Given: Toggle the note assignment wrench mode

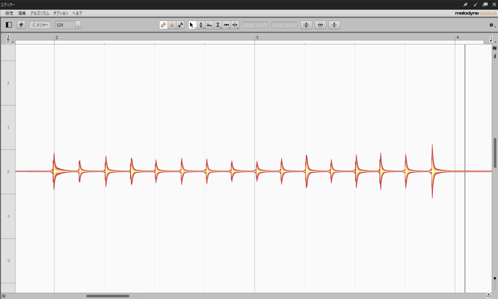Looking at the screenshot, I should (181, 25).
